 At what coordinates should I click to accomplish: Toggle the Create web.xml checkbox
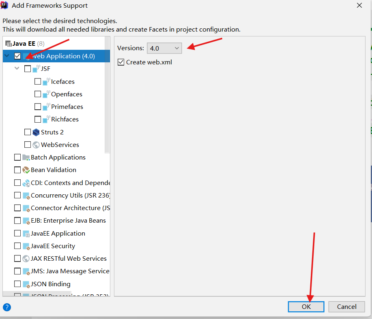121,62
